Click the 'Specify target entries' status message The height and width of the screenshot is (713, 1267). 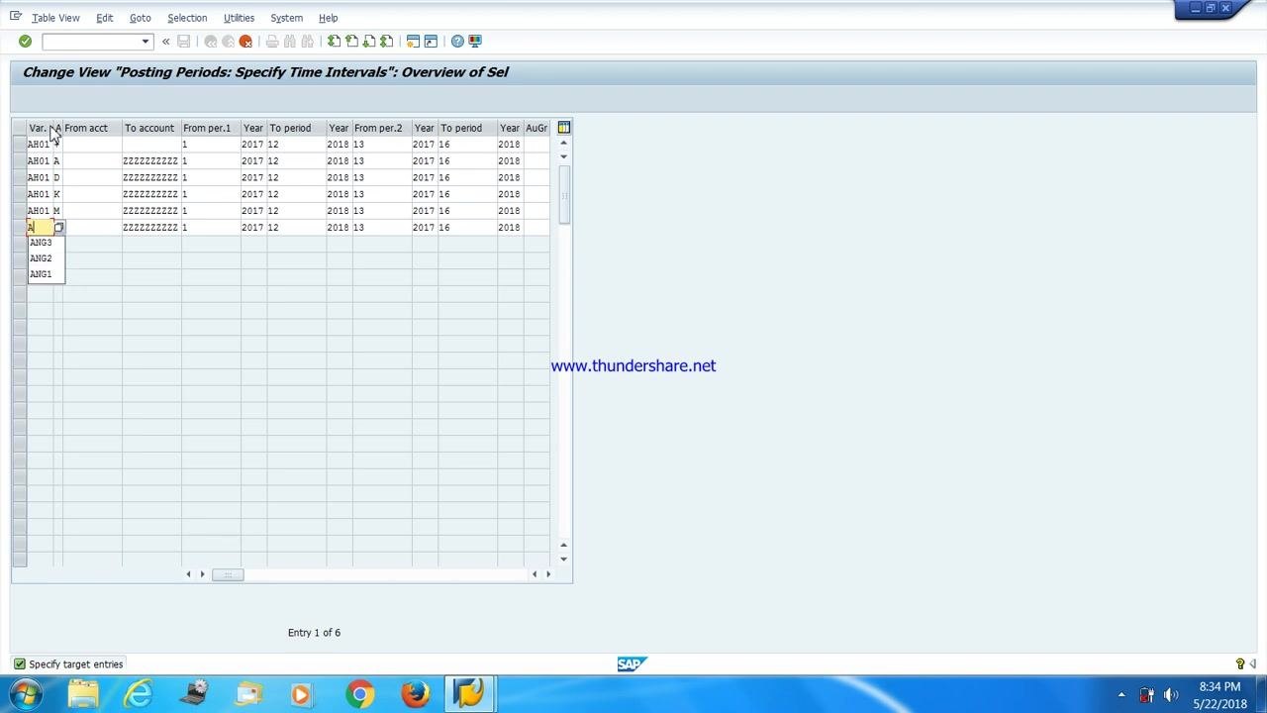click(x=76, y=664)
